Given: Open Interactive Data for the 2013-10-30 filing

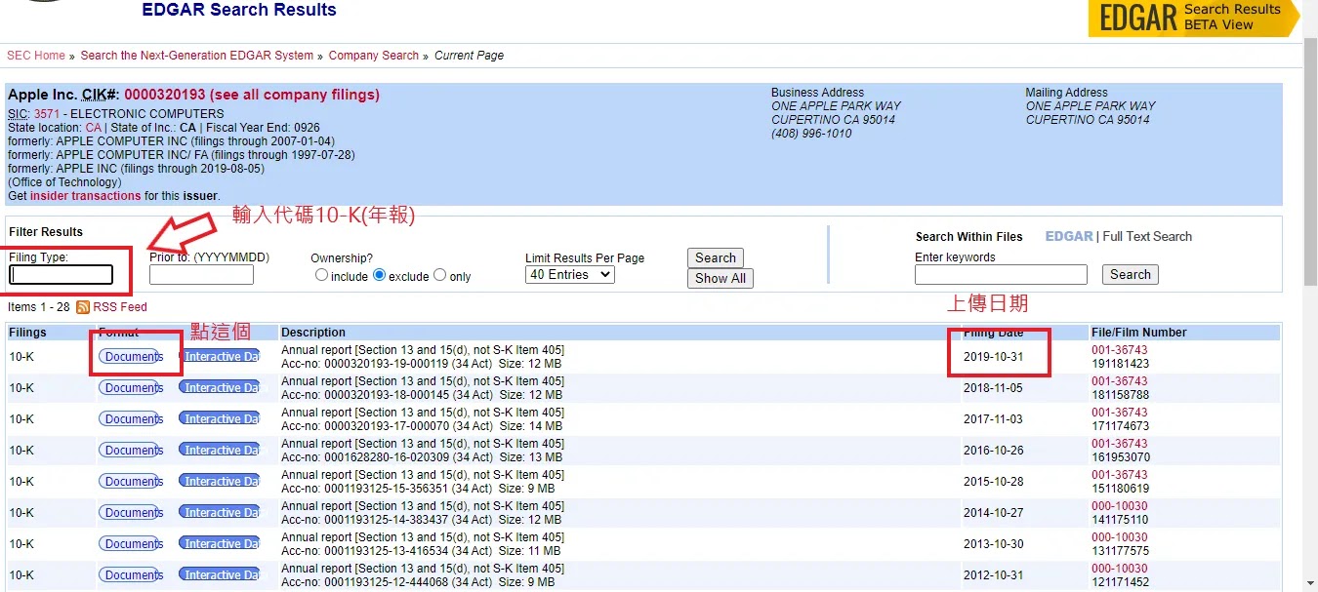Looking at the screenshot, I should click(220, 544).
